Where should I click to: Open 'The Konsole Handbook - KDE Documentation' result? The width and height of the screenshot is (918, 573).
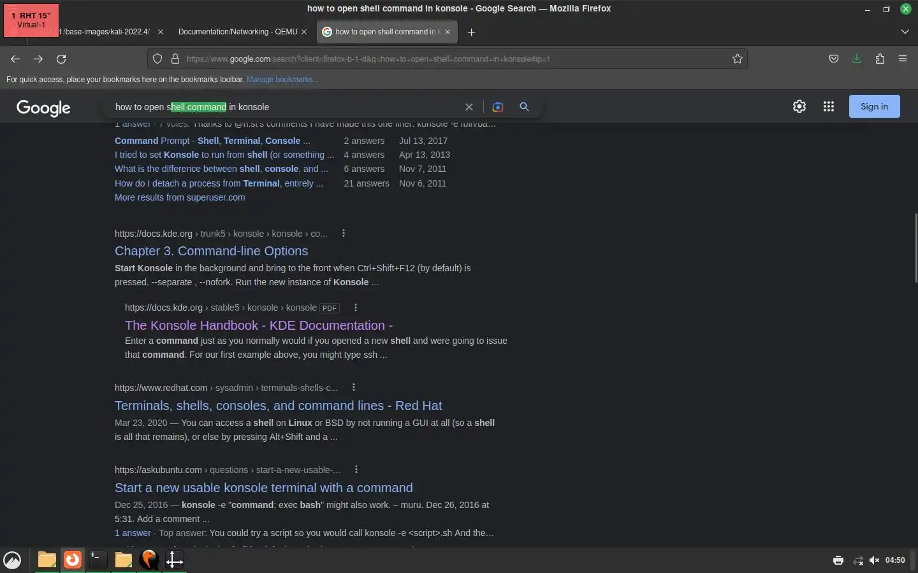point(259,325)
